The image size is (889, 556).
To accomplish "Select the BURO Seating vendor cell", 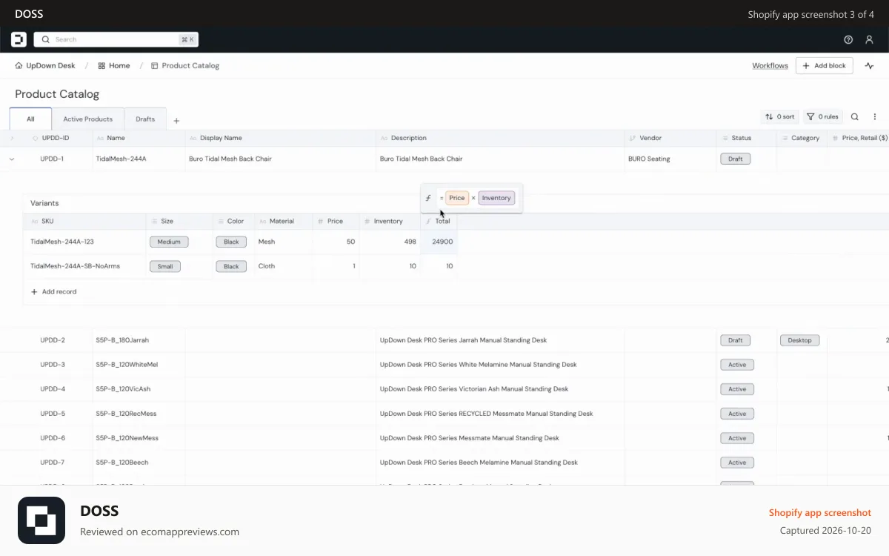I will [670, 159].
